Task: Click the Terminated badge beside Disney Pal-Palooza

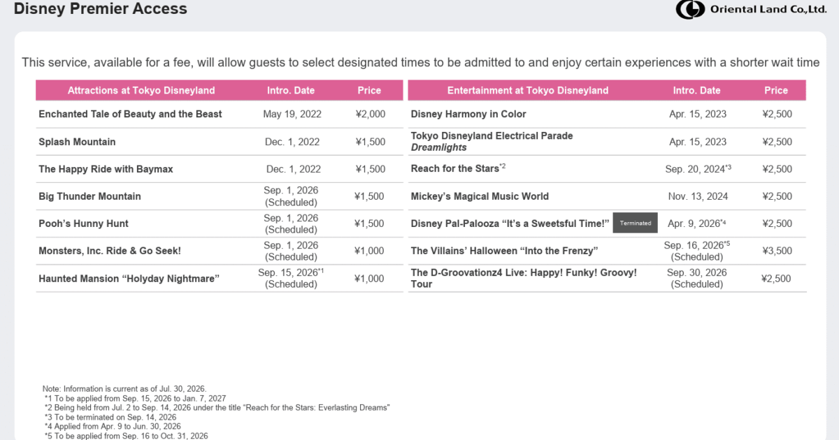Action: pos(635,223)
